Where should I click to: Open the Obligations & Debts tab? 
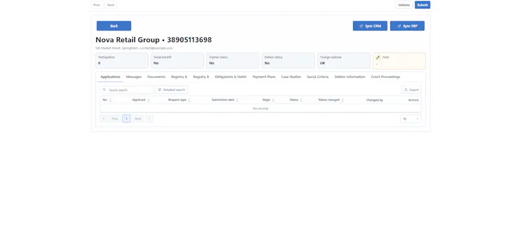[x=231, y=77]
